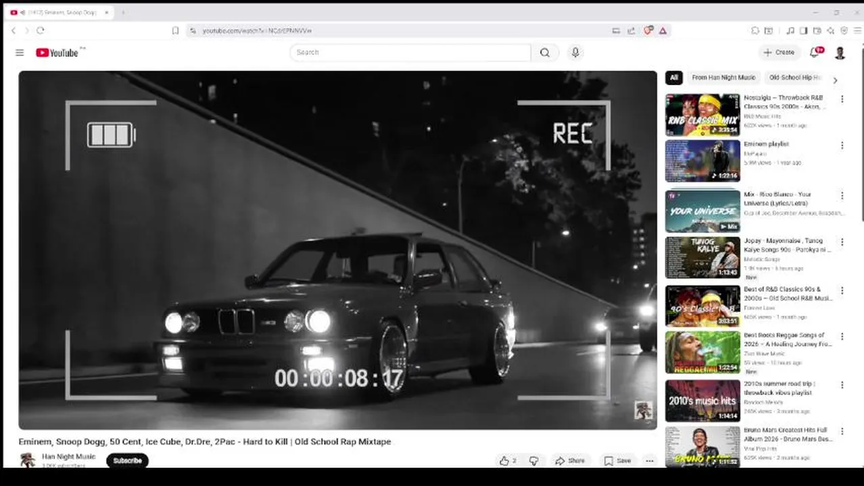Click the video player to pause
The height and width of the screenshot is (486, 864).
pos(337,250)
